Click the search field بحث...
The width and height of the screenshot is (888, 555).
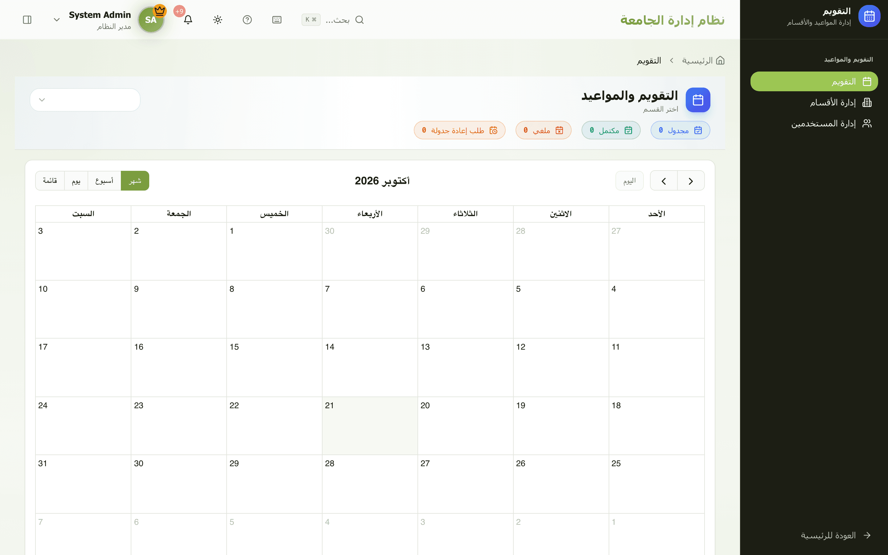click(x=332, y=20)
